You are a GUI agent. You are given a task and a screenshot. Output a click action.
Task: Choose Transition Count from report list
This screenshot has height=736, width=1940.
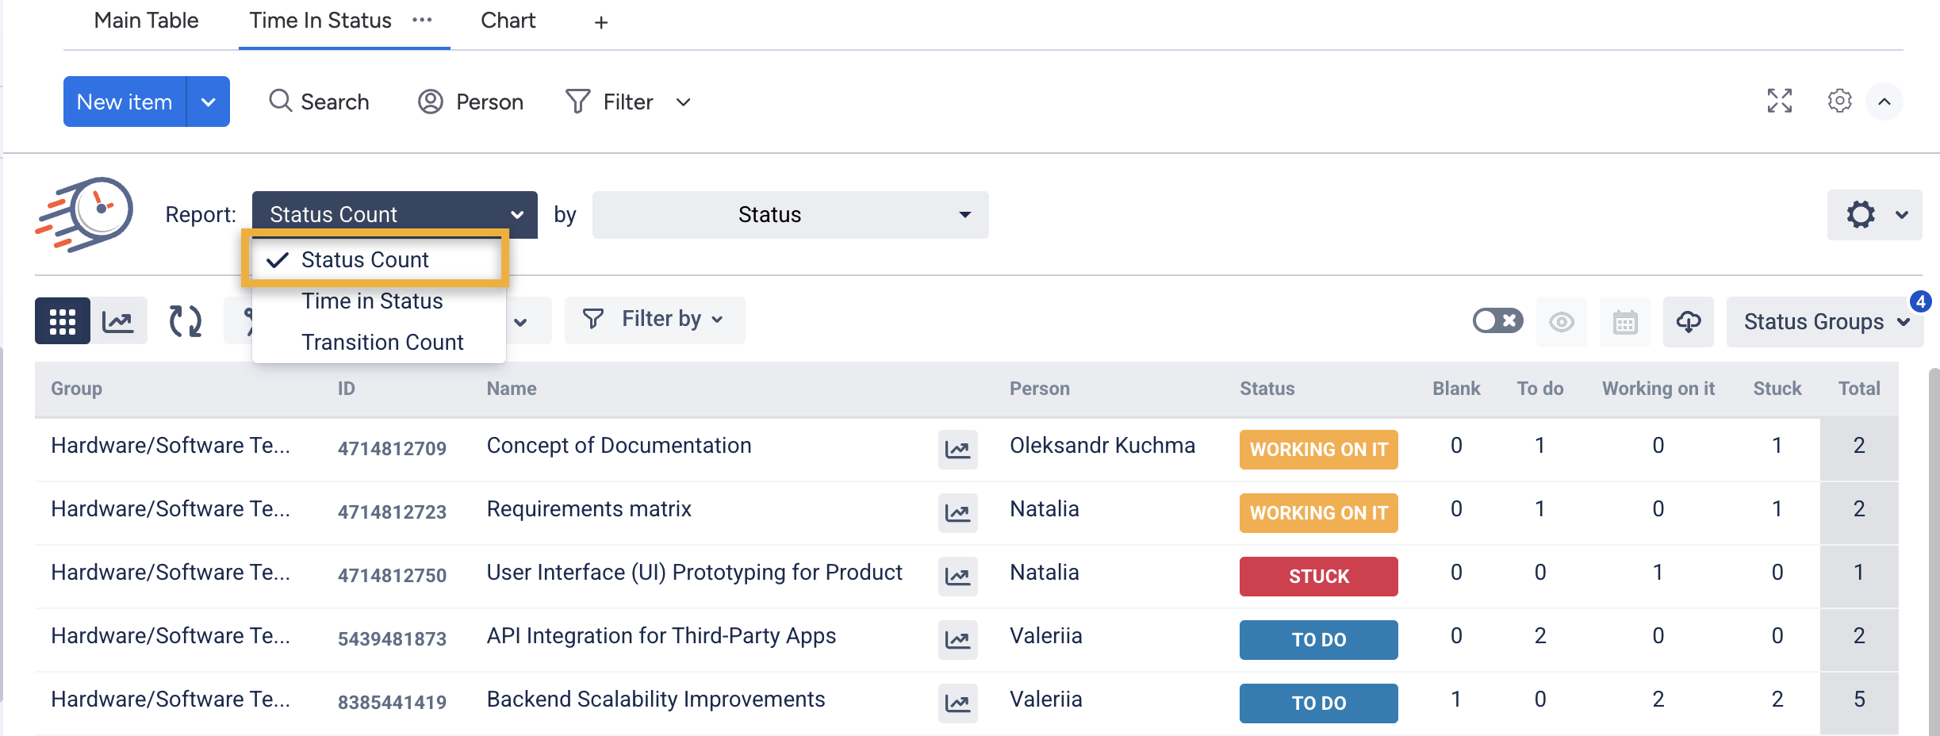tap(382, 343)
